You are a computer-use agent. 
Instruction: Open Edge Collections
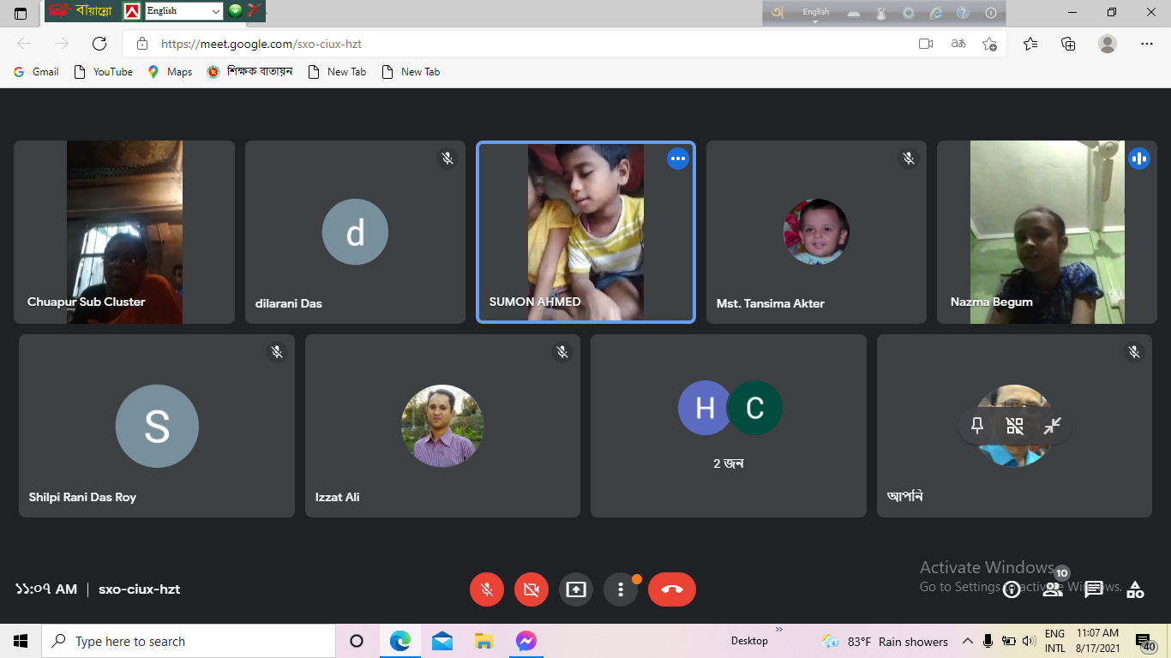tap(1068, 44)
